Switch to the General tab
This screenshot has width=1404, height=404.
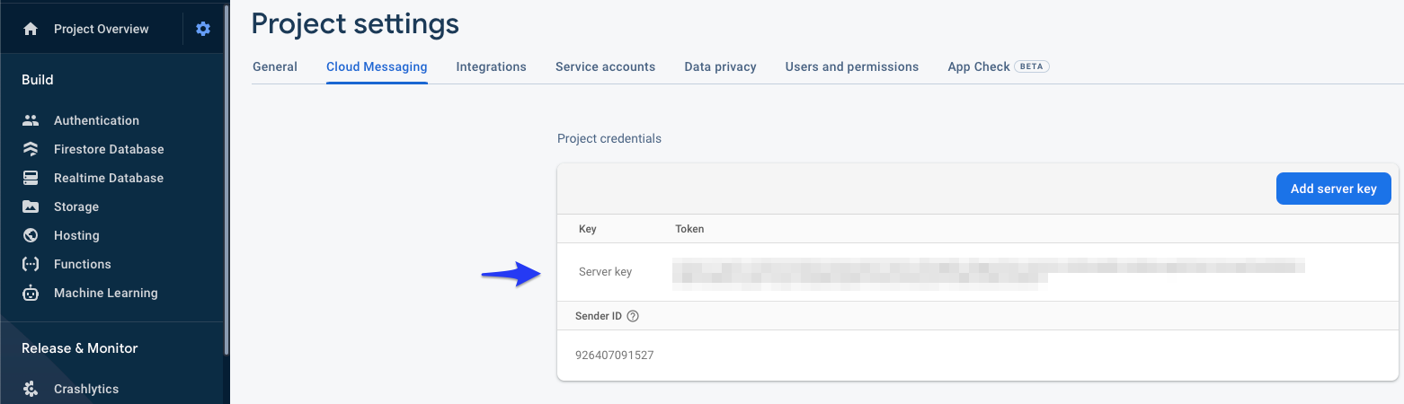click(275, 66)
